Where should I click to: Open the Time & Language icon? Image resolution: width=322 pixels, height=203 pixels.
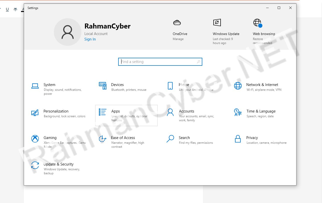(238, 112)
